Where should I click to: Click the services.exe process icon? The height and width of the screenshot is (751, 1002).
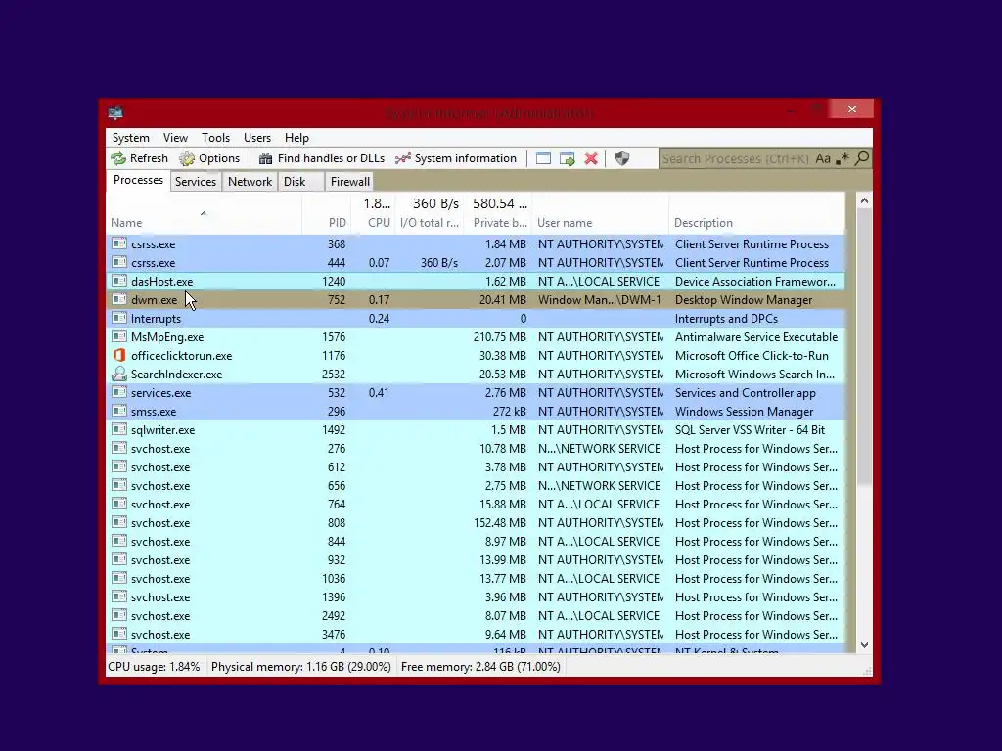[118, 392]
